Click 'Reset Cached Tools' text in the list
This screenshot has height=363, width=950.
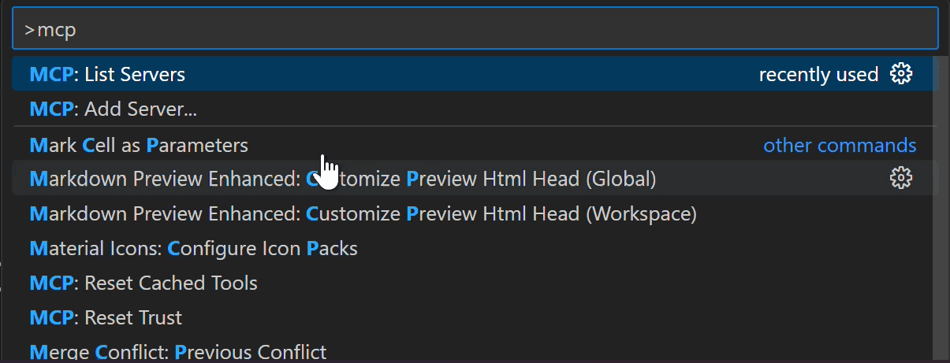pyautogui.click(x=171, y=283)
